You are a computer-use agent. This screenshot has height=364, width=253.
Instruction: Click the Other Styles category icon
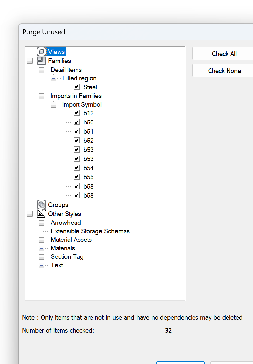tap(42, 214)
